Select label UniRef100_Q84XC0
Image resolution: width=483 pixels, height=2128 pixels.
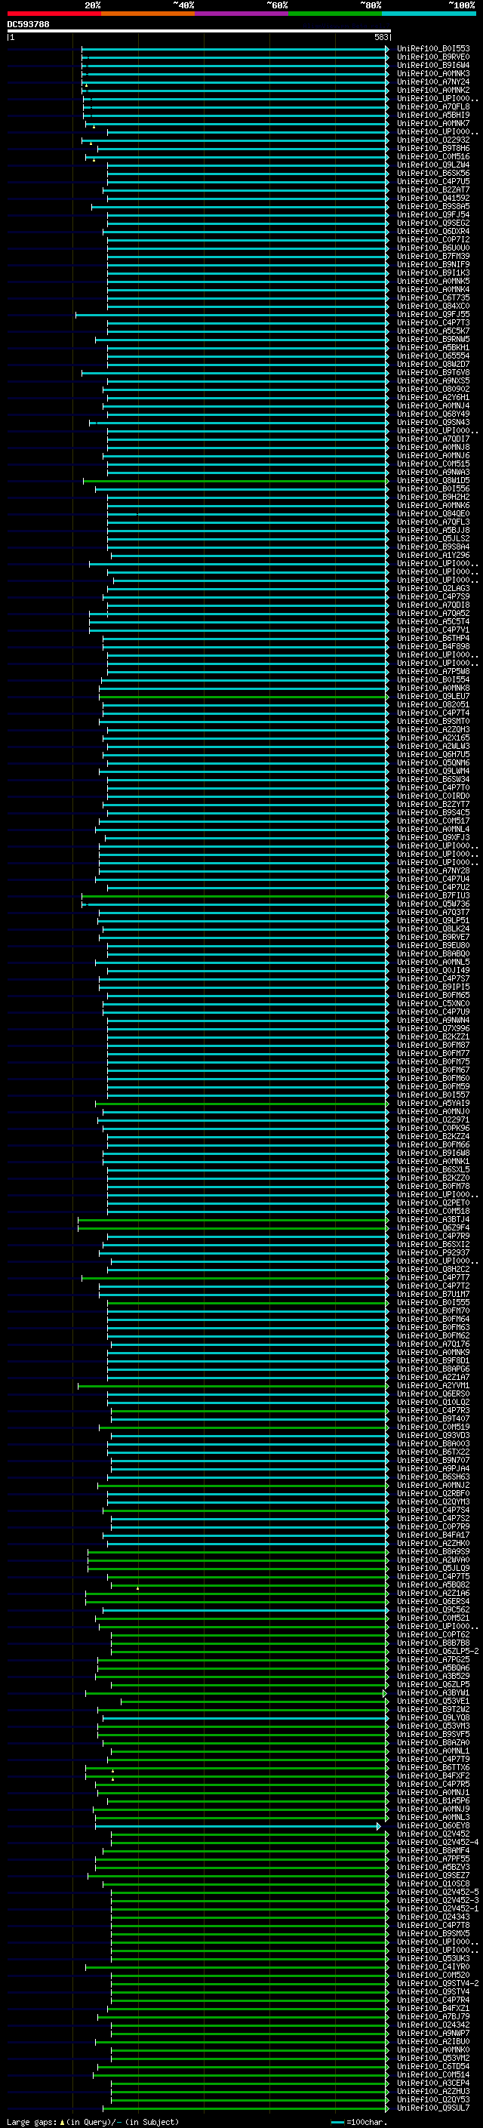pyautogui.click(x=432, y=306)
